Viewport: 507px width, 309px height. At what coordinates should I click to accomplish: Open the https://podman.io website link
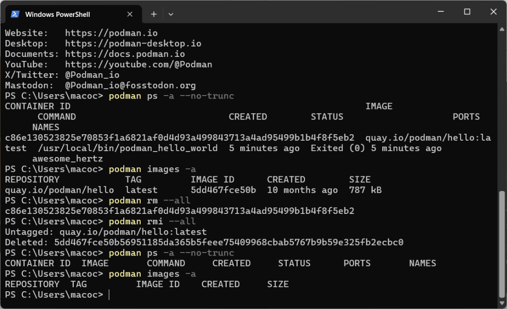coord(111,33)
